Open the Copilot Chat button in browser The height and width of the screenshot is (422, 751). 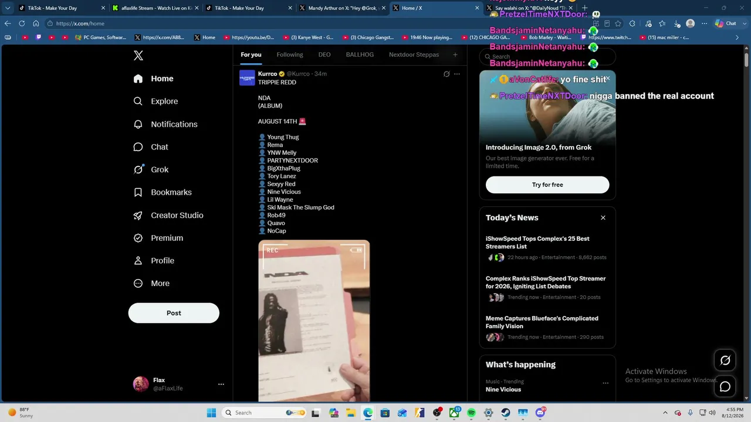click(726, 23)
